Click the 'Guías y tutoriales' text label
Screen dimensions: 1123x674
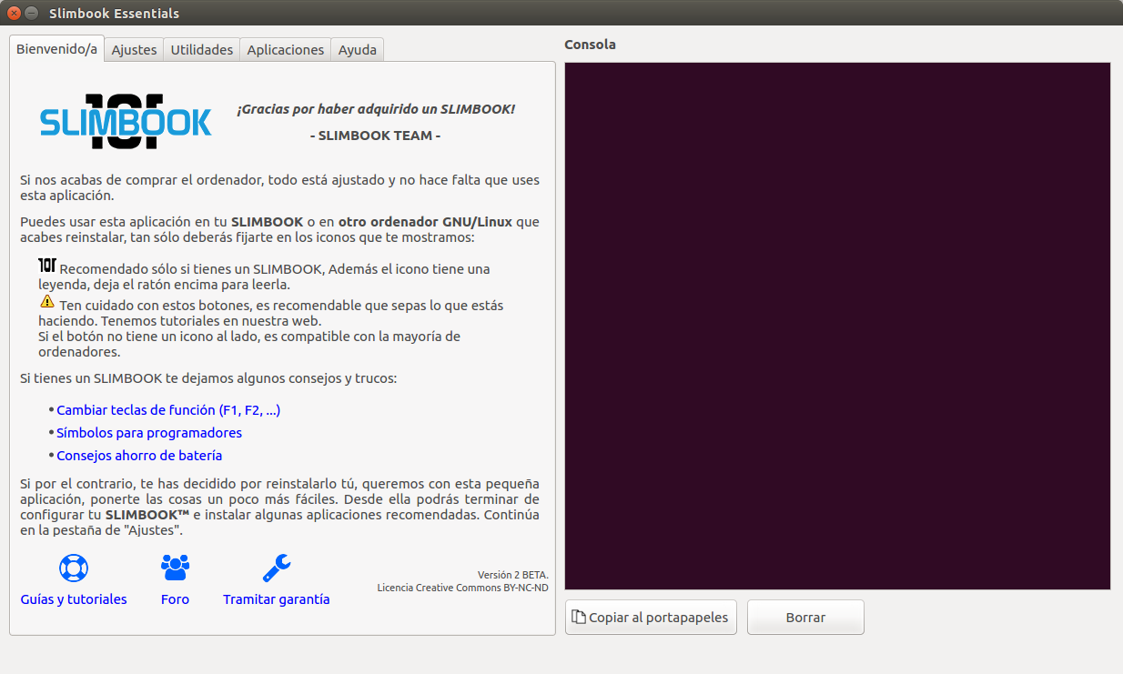point(74,599)
